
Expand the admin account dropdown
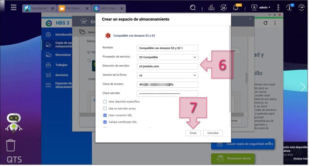[x=265, y=7]
